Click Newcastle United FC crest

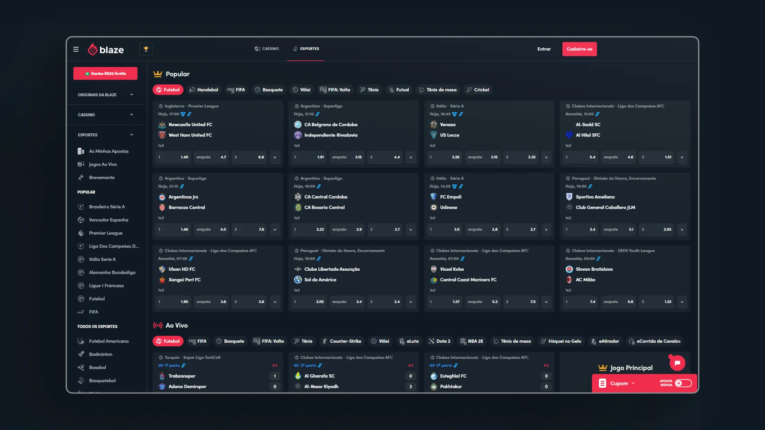[162, 125]
